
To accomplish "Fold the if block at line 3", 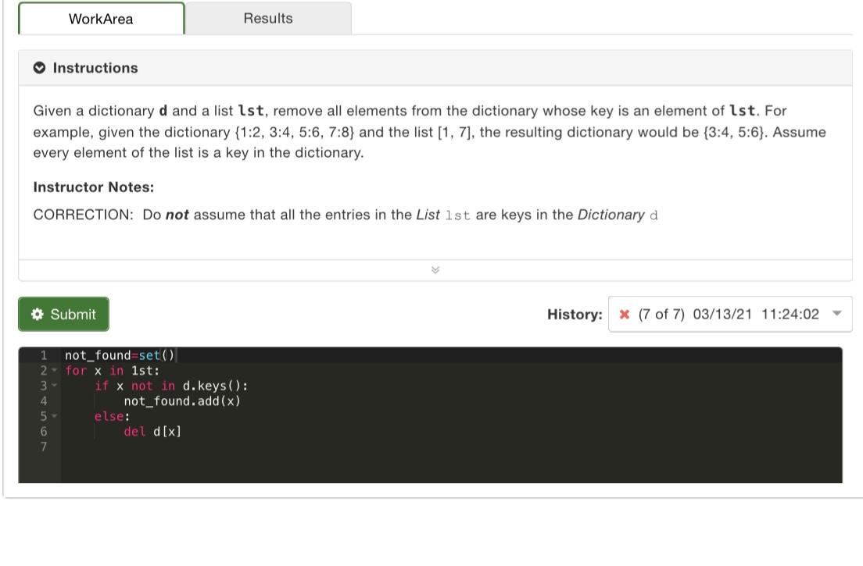I will (55, 386).
